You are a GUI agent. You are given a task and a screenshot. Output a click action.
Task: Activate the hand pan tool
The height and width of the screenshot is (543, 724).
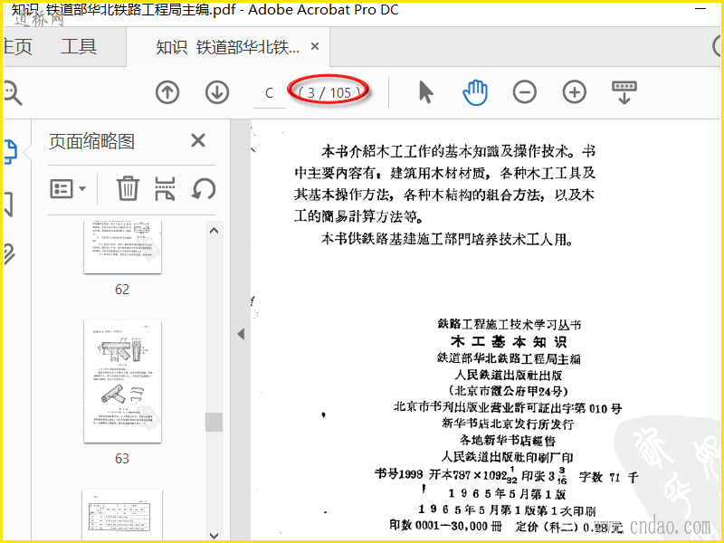(475, 92)
